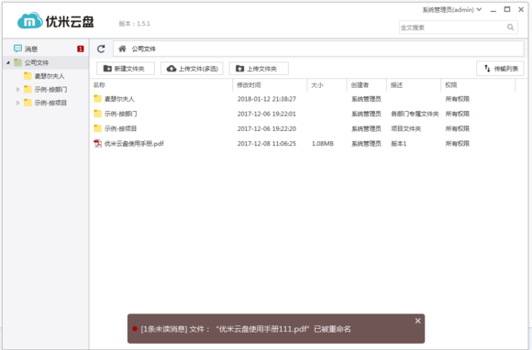The image size is (532, 350).
Task: Click the 优米云盘 cloud logo icon
Action: 30,21
